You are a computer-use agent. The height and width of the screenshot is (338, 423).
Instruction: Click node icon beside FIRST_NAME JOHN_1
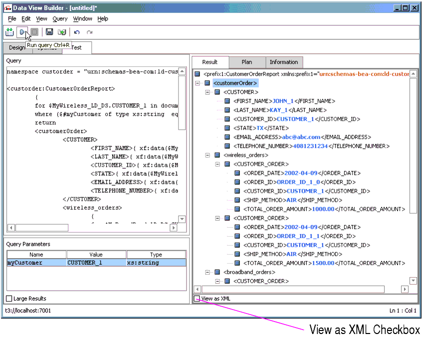pos(227,101)
